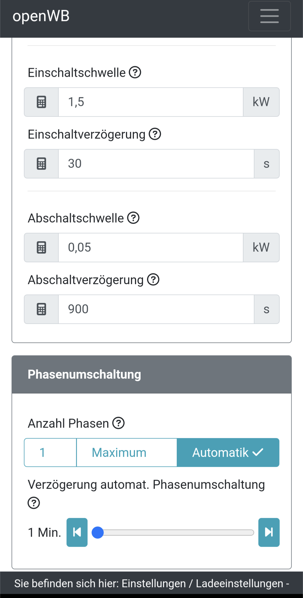Open help for Verzögerung automat. Phasenumschaltung

pyautogui.click(x=34, y=503)
